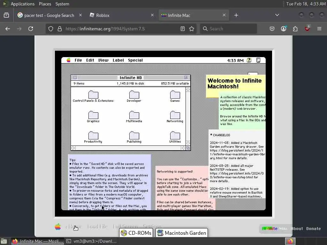Toggle reader view icon

pyautogui.click(x=182, y=29)
